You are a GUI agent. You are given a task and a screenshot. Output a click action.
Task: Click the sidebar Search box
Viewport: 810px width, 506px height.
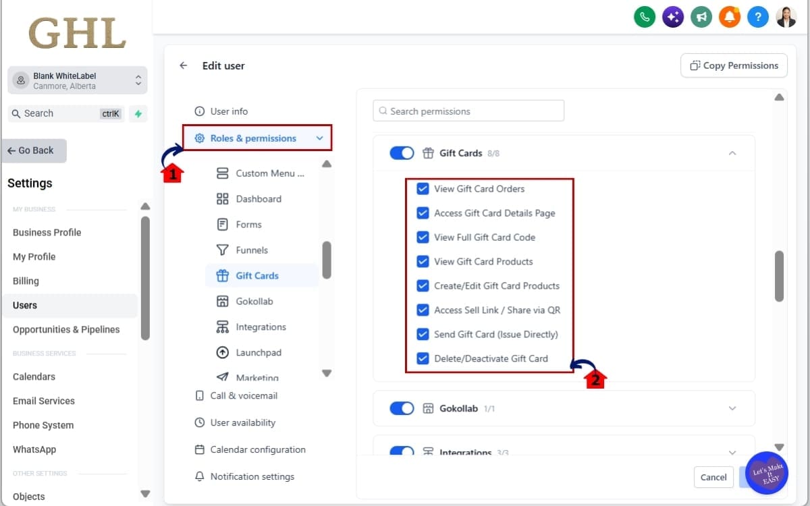click(x=65, y=113)
